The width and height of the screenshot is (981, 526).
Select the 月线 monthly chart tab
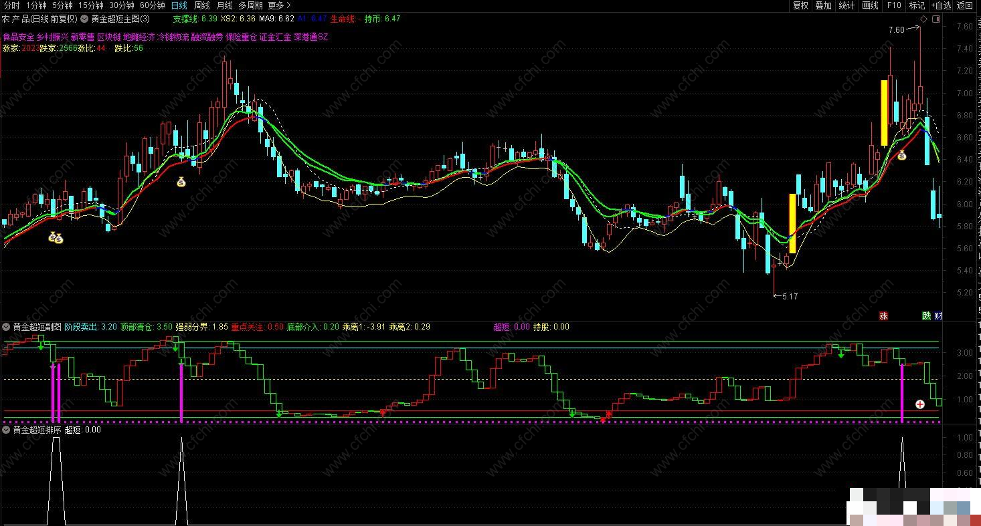225,5
